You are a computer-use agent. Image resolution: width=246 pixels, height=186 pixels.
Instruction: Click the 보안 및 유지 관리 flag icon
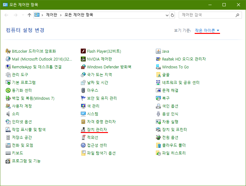[83, 98]
